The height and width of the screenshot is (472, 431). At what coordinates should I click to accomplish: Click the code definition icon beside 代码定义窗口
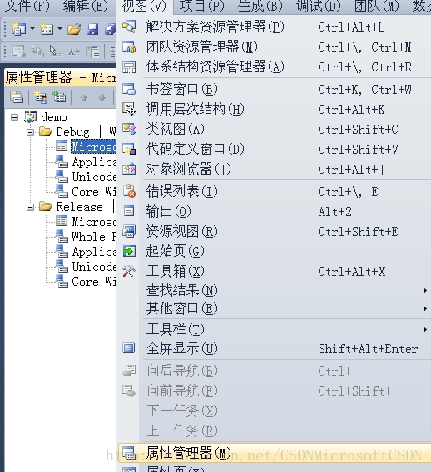129,149
